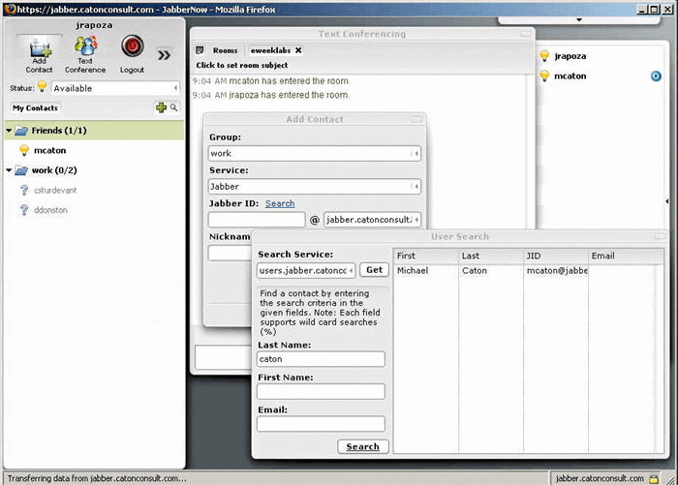Collapse the Friends group

[x=9, y=131]
